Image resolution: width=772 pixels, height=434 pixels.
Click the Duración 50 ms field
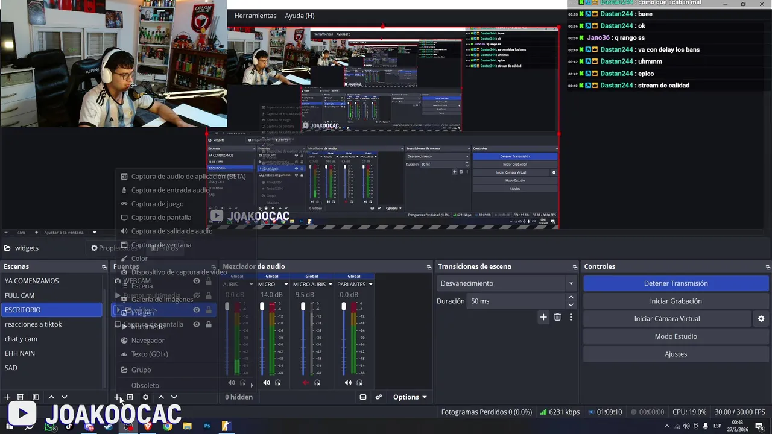click(x=516, y=301)
